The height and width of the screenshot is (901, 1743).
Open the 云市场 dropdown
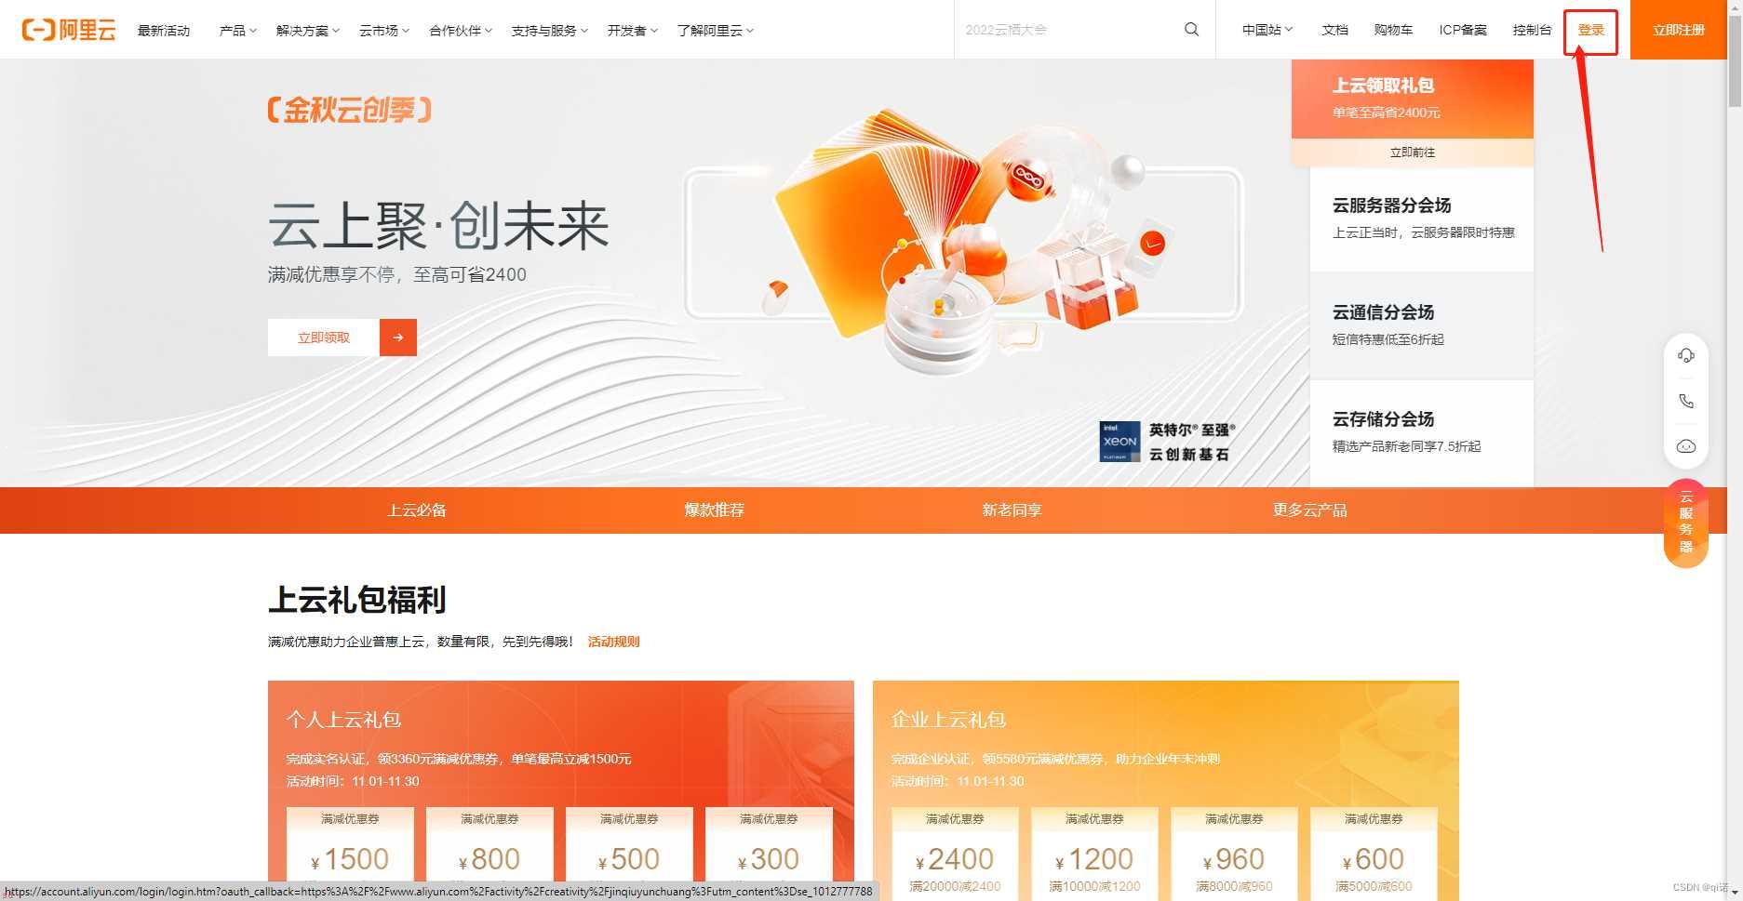point(384,31)
